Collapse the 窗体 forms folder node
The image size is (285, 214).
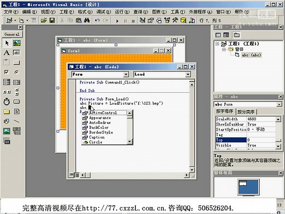pos(224,49)
